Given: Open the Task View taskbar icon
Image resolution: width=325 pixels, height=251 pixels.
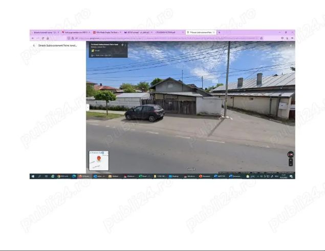Looking at the screenshot, I should pyautogui.click(x=46, y=176).
